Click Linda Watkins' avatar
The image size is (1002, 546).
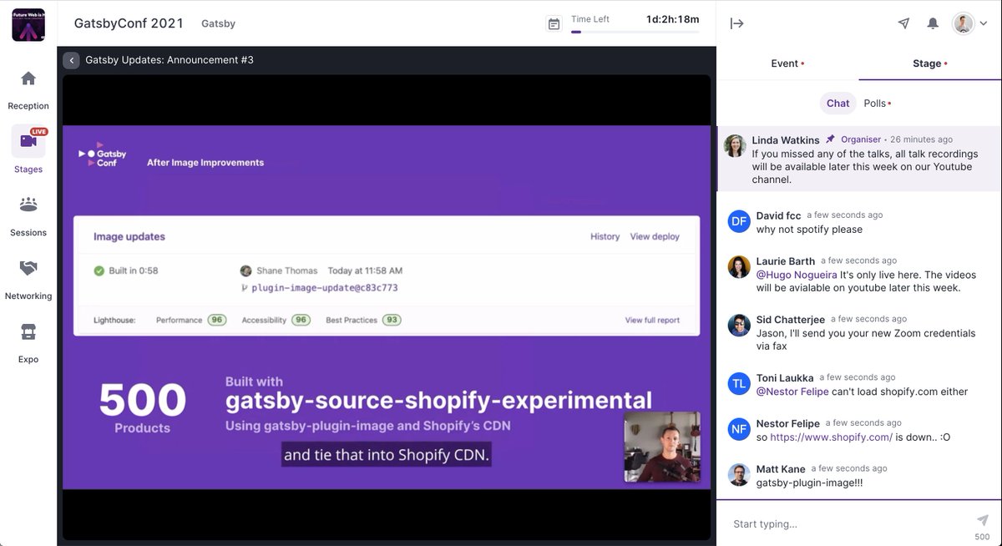pos(735,145)
